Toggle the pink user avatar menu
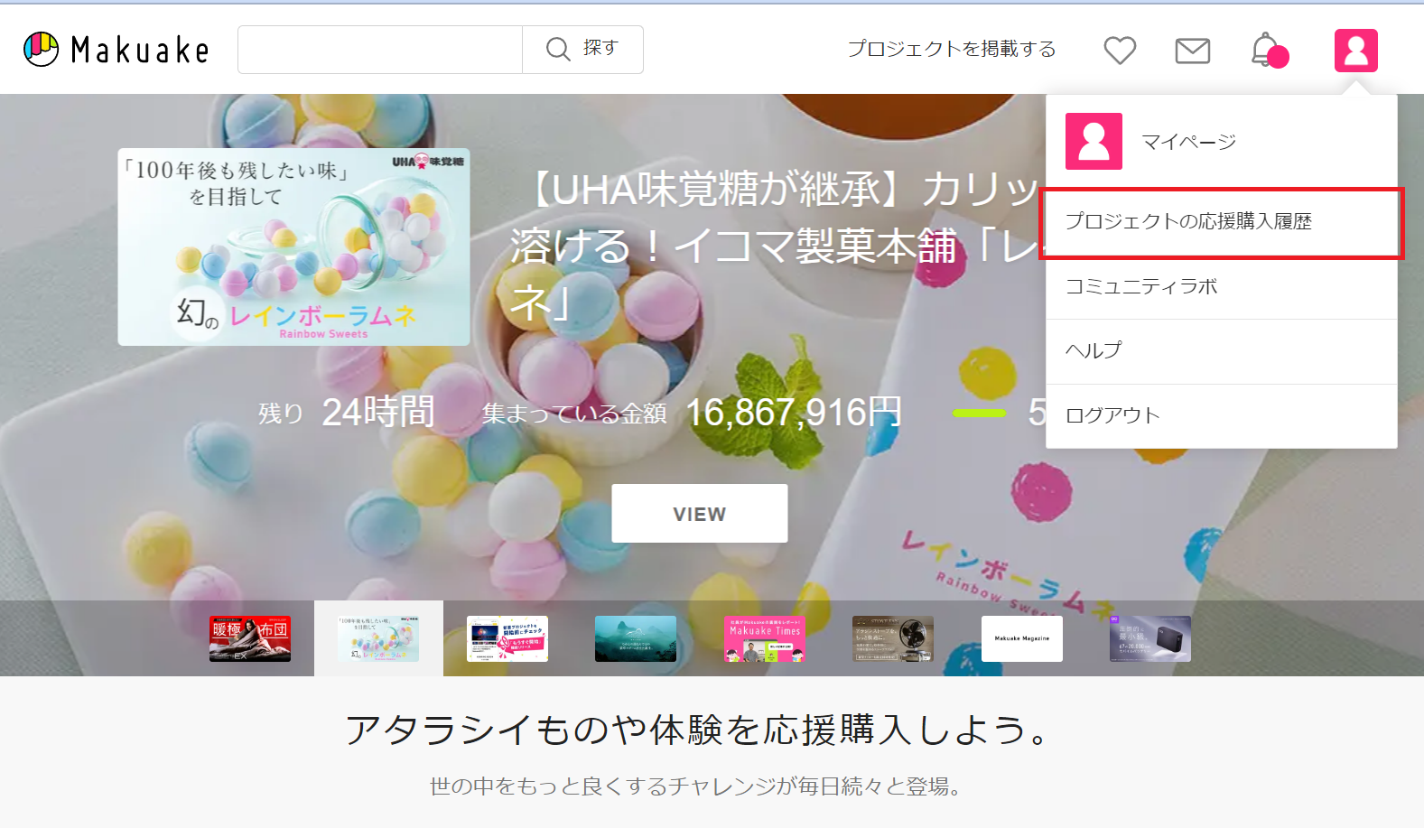 [x=1356, y=50]
